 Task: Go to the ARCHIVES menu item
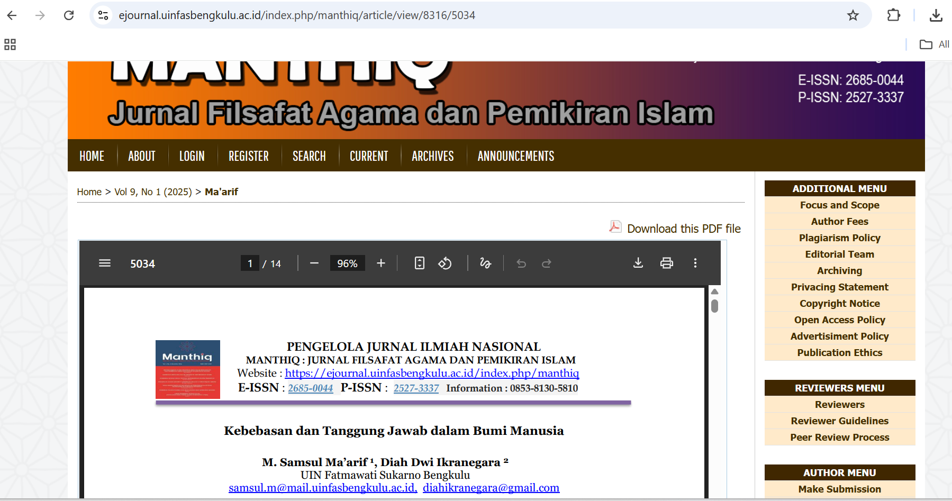432,156
